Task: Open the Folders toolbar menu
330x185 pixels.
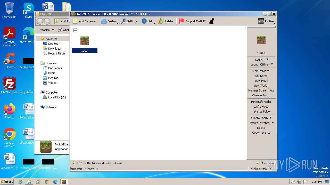Action: coord(110,21)
